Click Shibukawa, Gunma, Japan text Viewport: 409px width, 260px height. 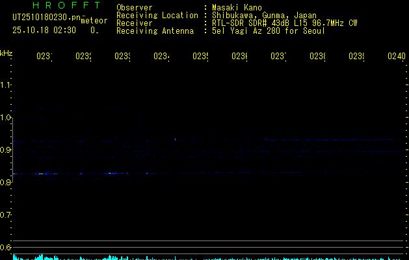[264, 16]
